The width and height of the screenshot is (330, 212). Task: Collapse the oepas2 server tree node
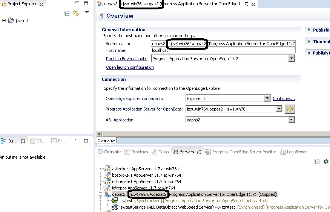coord(101,194)
